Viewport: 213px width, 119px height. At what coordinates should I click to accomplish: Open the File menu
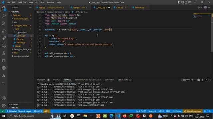8,2
